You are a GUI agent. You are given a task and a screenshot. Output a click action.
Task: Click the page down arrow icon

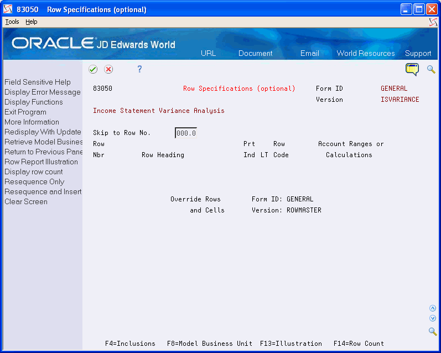[x=433, y=318]
